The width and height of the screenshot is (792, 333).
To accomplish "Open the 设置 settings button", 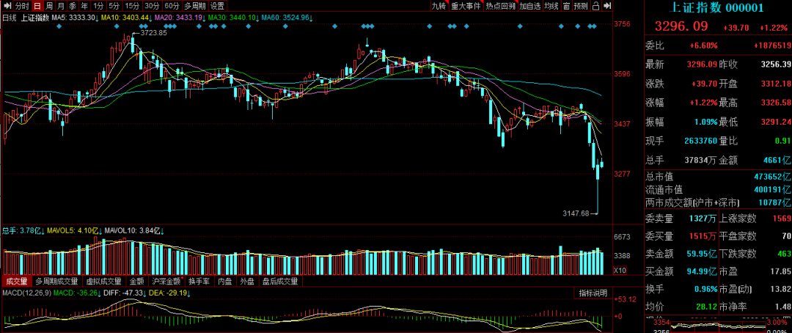I will point(217,6).
